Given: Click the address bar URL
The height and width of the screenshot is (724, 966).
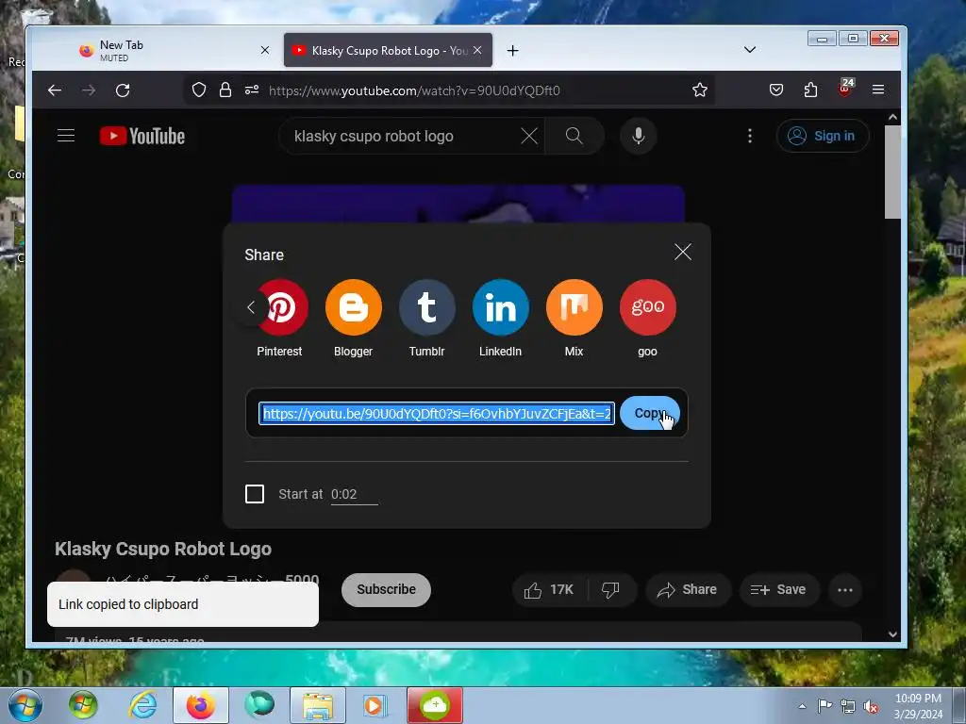Looking at the screenshot, I should (414, 90).
